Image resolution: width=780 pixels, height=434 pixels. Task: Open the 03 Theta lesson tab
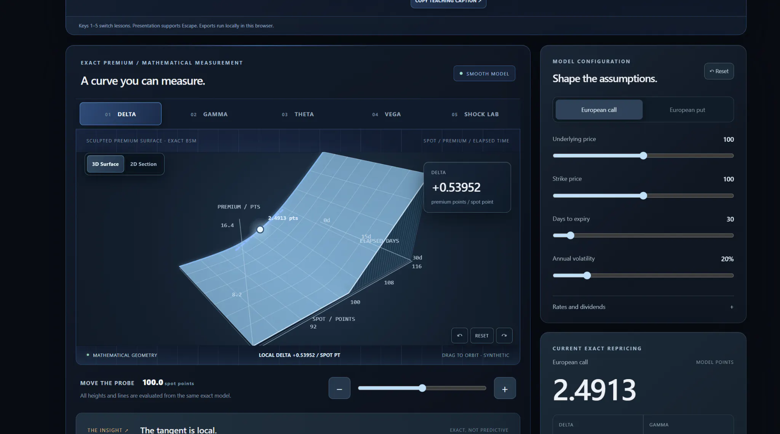(x=298, y=114)
